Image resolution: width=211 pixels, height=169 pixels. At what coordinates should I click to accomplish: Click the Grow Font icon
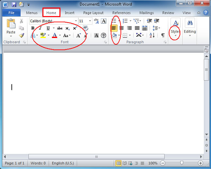(79, 35)
